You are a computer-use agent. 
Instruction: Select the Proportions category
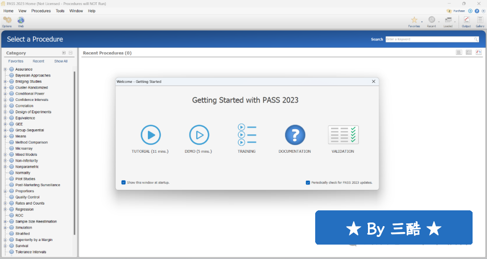point(24,191)
